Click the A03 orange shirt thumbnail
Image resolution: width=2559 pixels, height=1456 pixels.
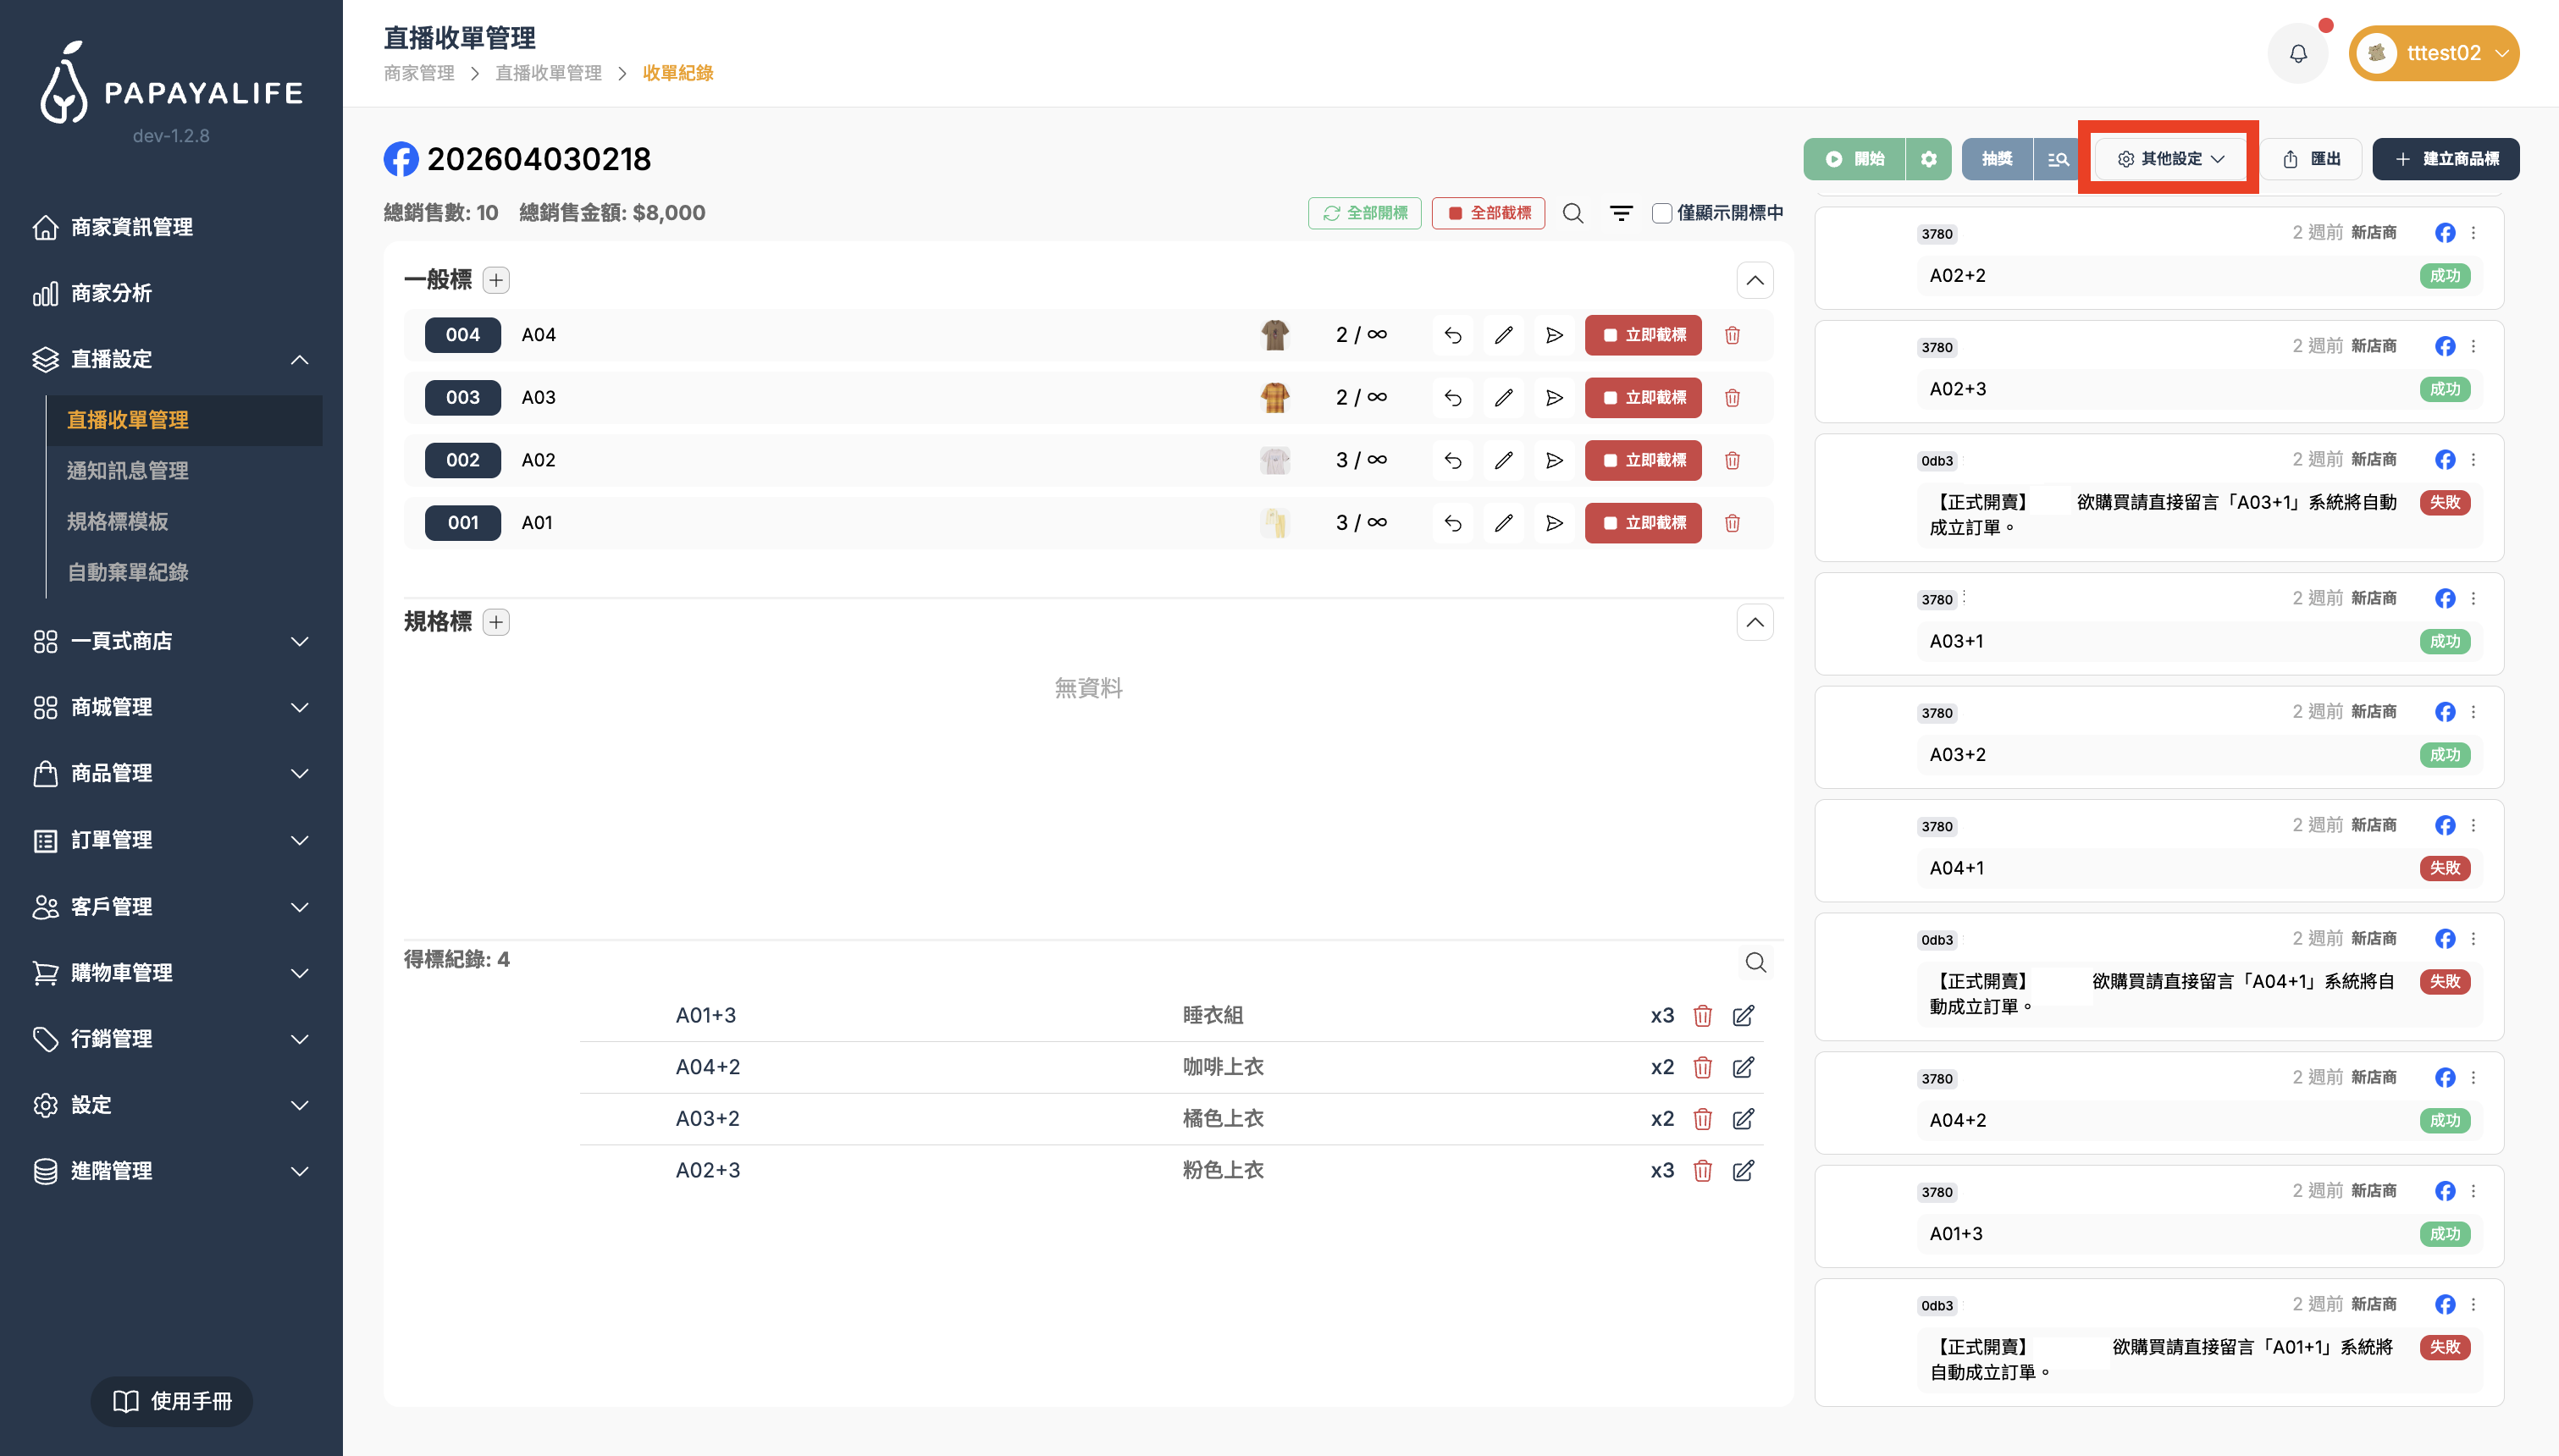pyautogui.click(x=1274, y=398)
